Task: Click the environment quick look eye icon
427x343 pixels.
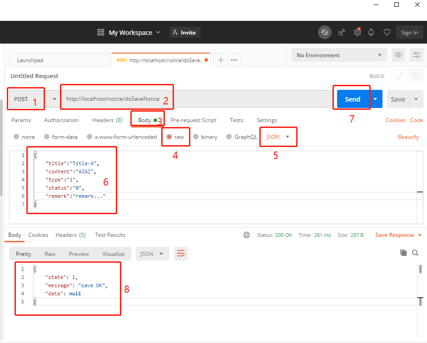Action: pyautogui.click(x=398, y=55)
